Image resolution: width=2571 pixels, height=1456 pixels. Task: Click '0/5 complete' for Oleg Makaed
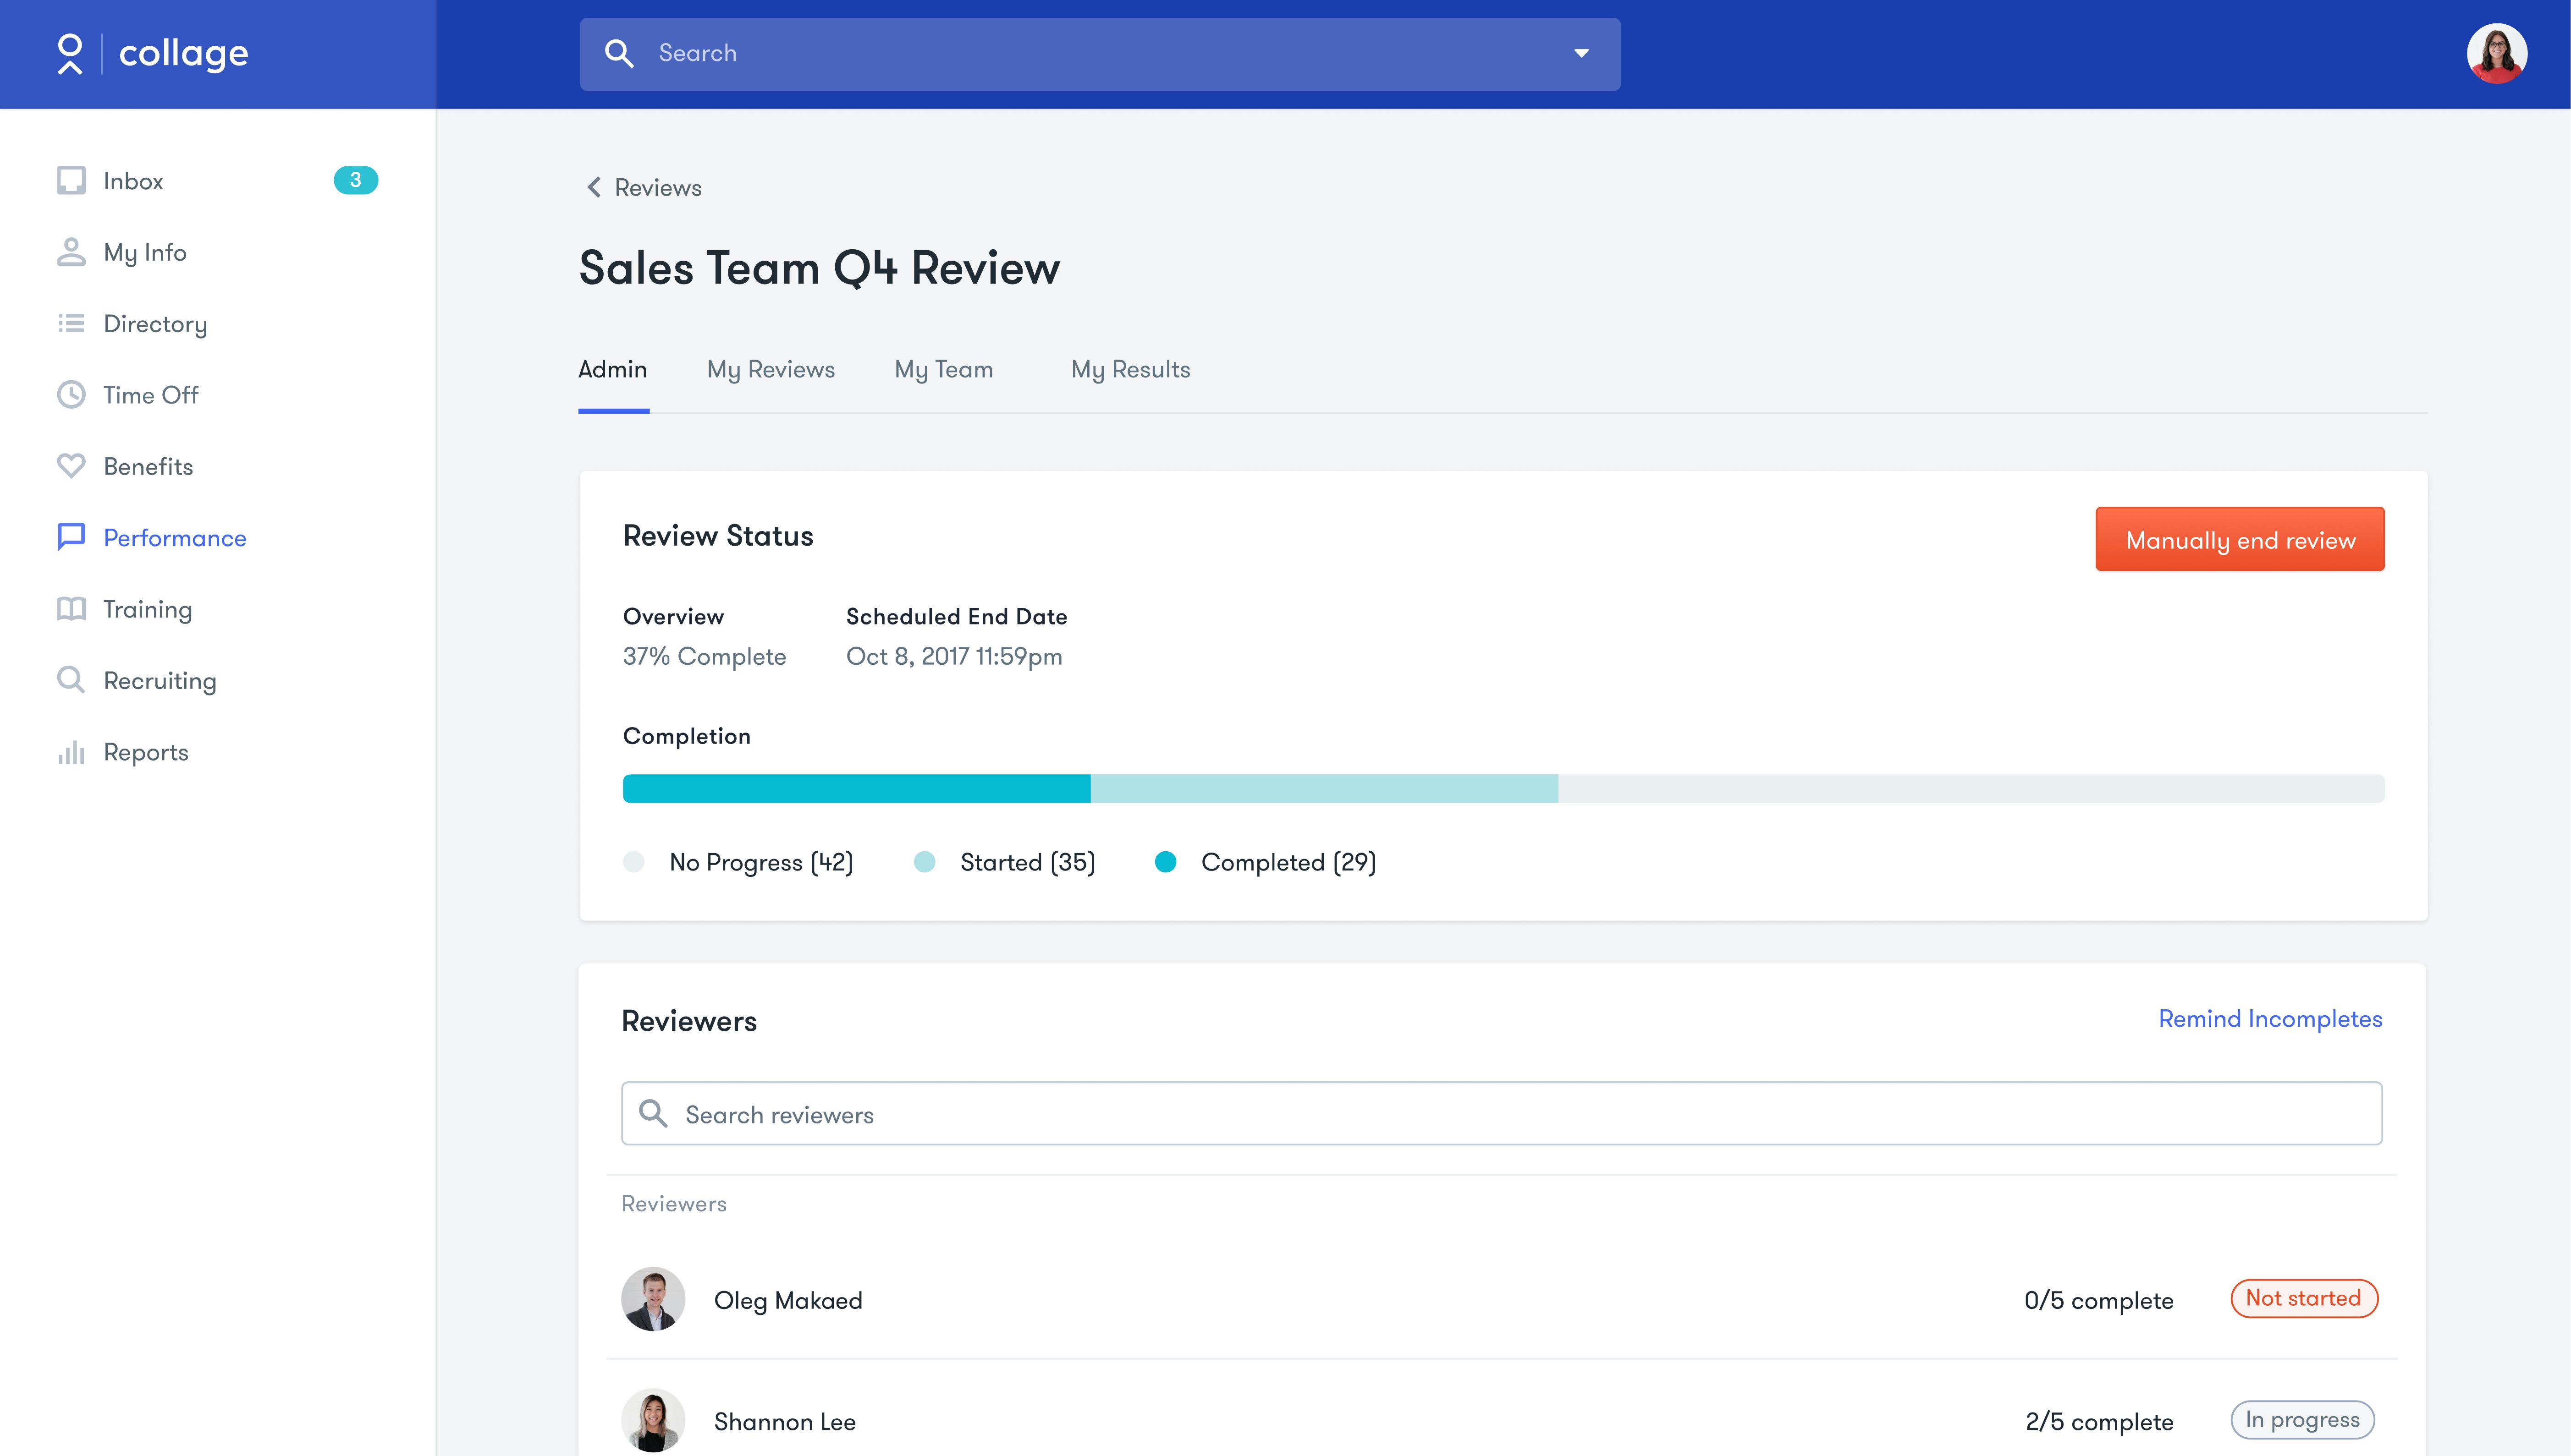click(2098, 1300)
